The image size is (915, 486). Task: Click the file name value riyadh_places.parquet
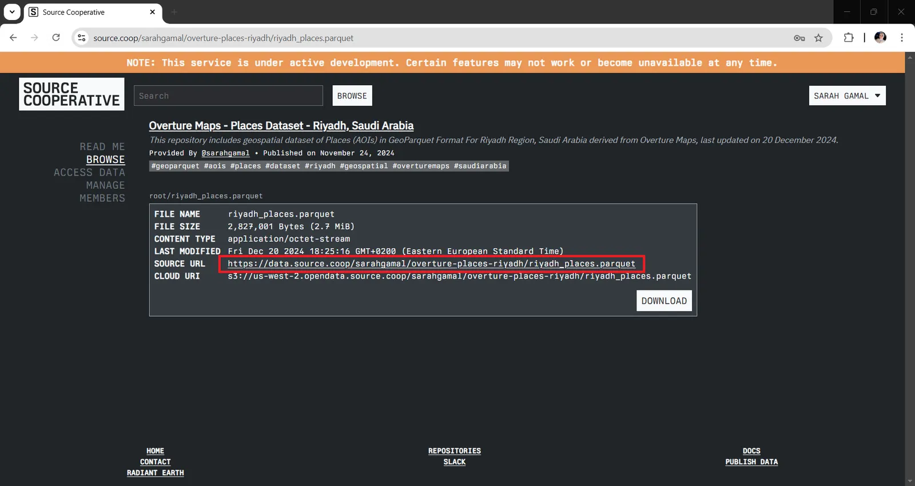click(x=281, y=214)
